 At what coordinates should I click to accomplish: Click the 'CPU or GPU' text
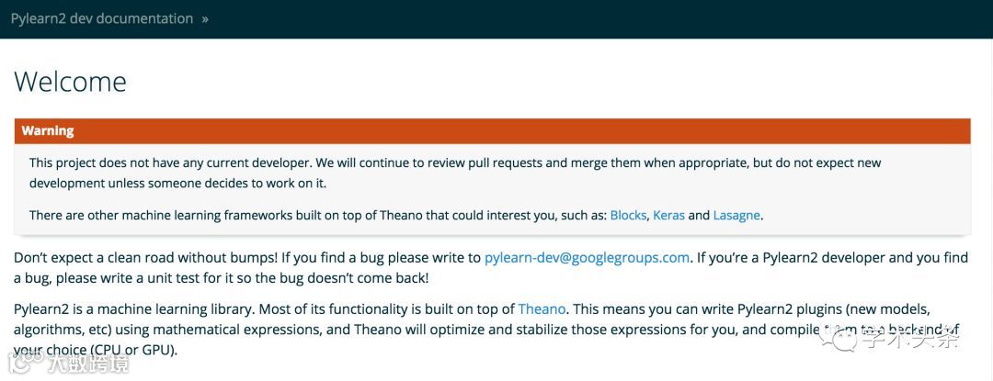(133, 350)
